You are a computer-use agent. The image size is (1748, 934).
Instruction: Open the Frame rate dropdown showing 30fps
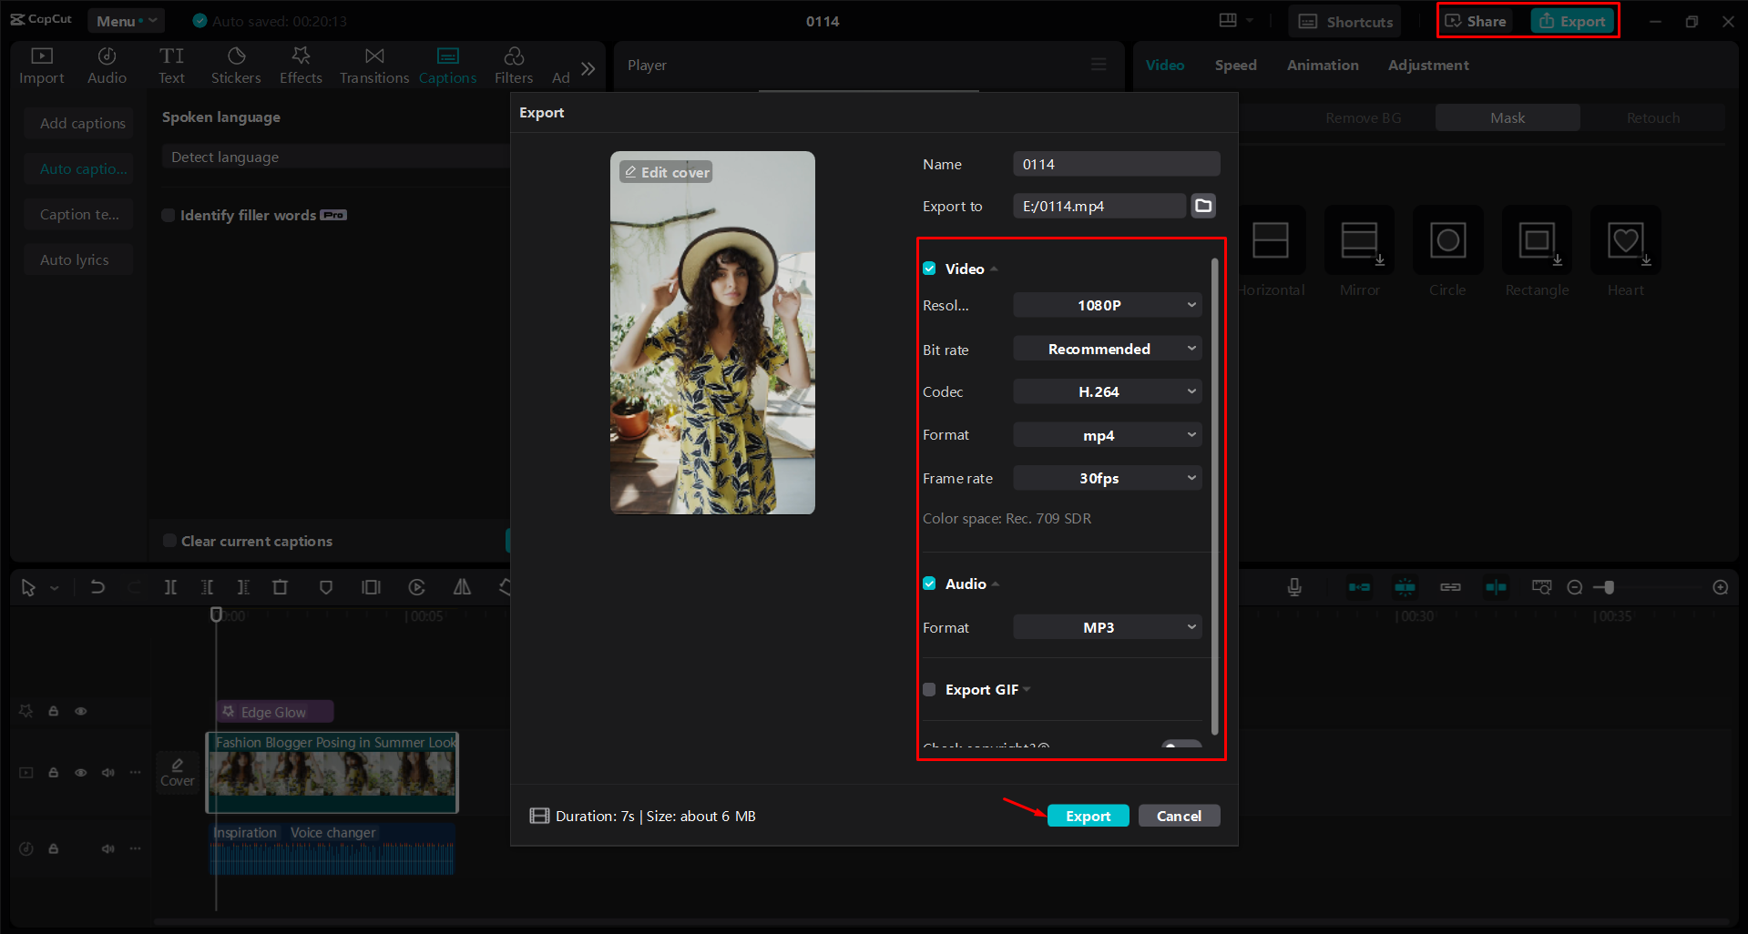tap(1107, 477)
